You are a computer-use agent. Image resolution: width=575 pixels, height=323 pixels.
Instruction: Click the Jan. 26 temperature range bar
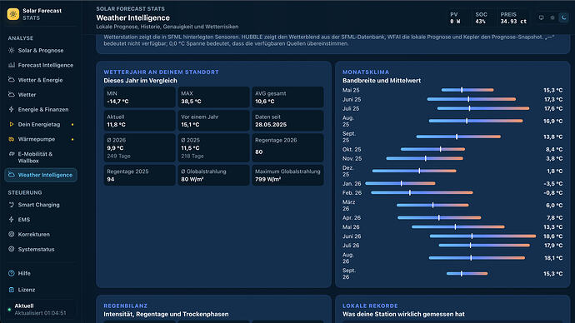tap(400, 183)
